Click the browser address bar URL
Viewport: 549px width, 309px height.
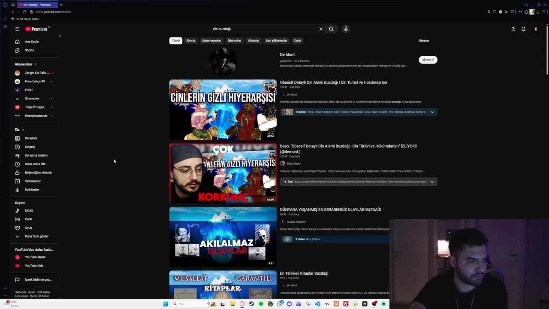[x=53, y=12]
